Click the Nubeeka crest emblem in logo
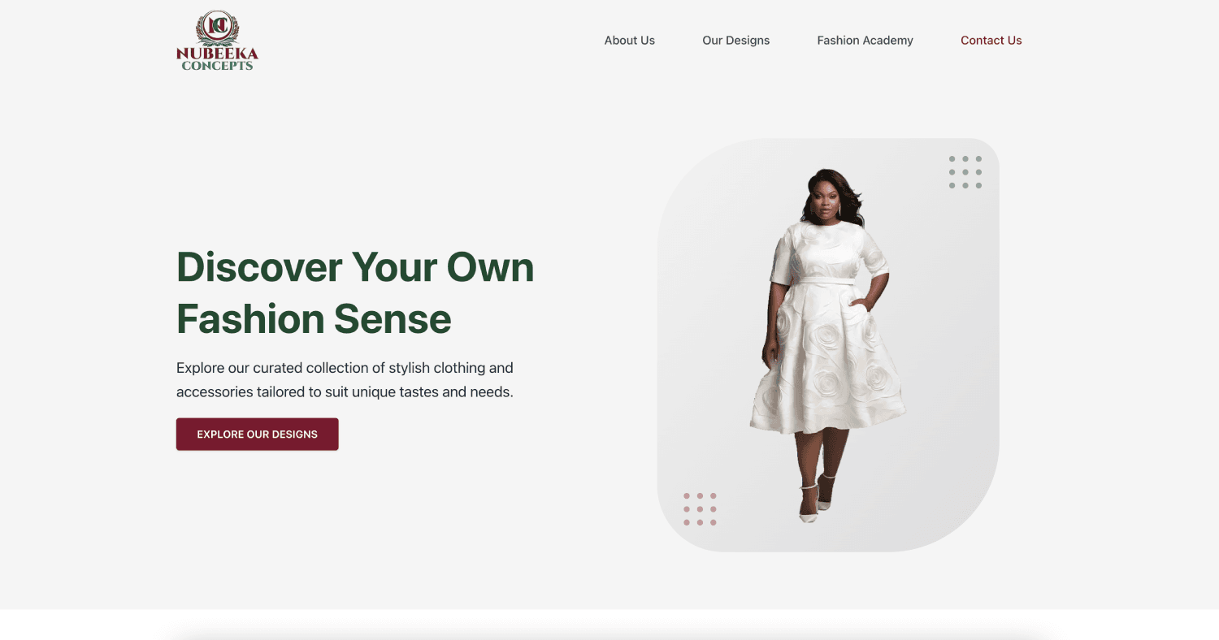Image resolution: width=1219 pixels, height=640 pixels. click(x=217, y=28)
